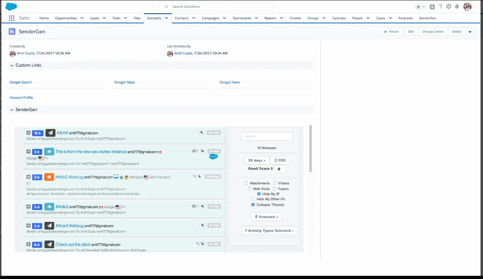Expand the 15h ##chi1 message with plus
This screenshot has height=279, width=483.
[x=28, y=133]
